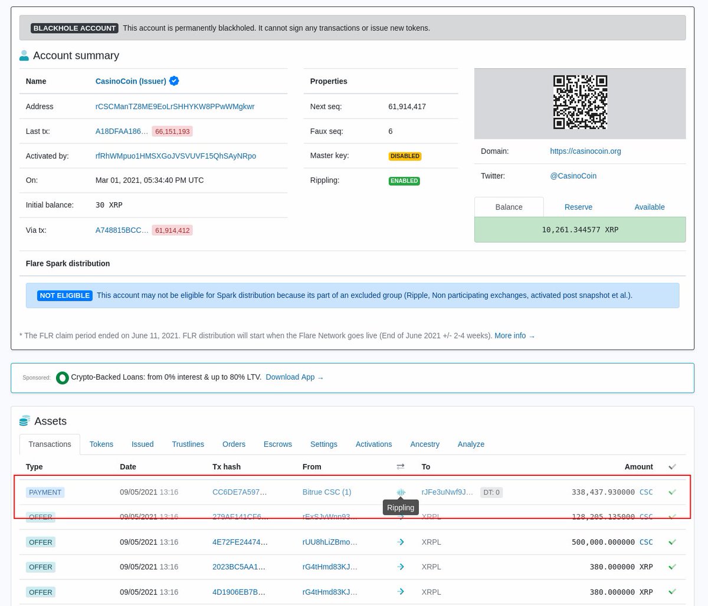Click green checkmark in 4D1906EB7B row
This screenshot has width=708, height=606.
(x=672, y=592)
